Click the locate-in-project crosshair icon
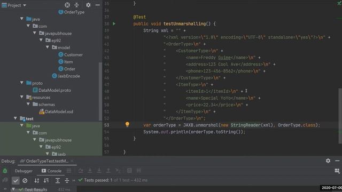 point(67,5)
